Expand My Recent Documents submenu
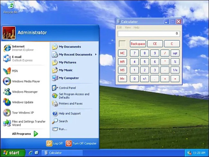The image size is (209, 157). pos(75,55)
